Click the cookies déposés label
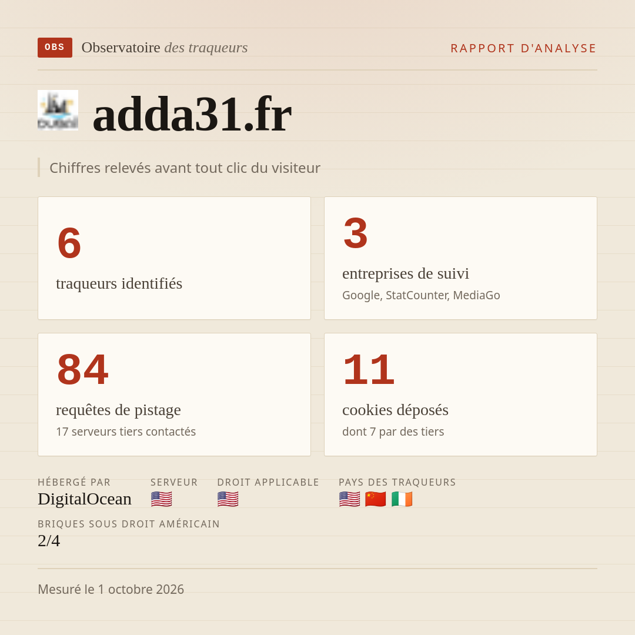This screenshot has height=635, width=635. (x=395, y=410)
